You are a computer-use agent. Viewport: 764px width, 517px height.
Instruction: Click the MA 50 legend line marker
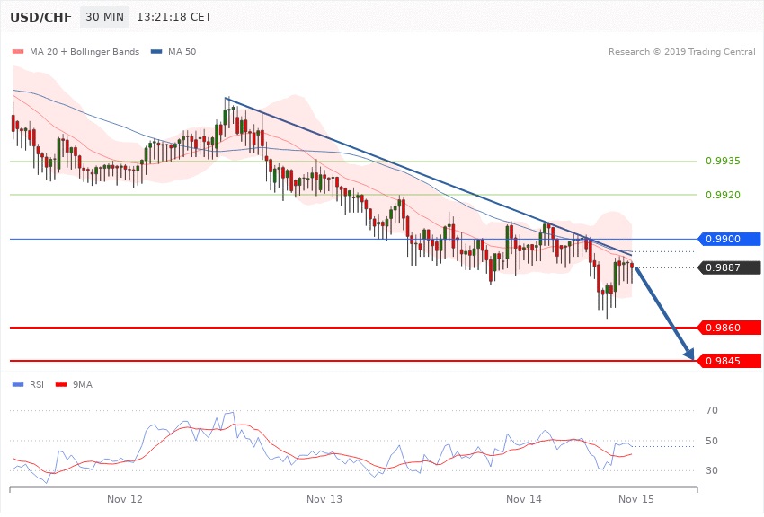click(x=157, y=51)
